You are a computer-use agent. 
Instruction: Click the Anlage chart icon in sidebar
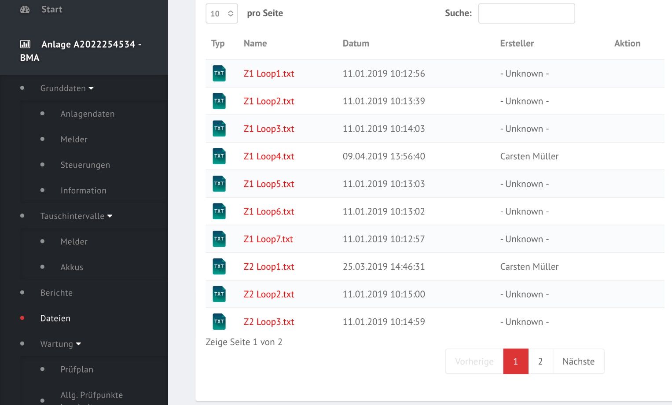tap(25, 44)
